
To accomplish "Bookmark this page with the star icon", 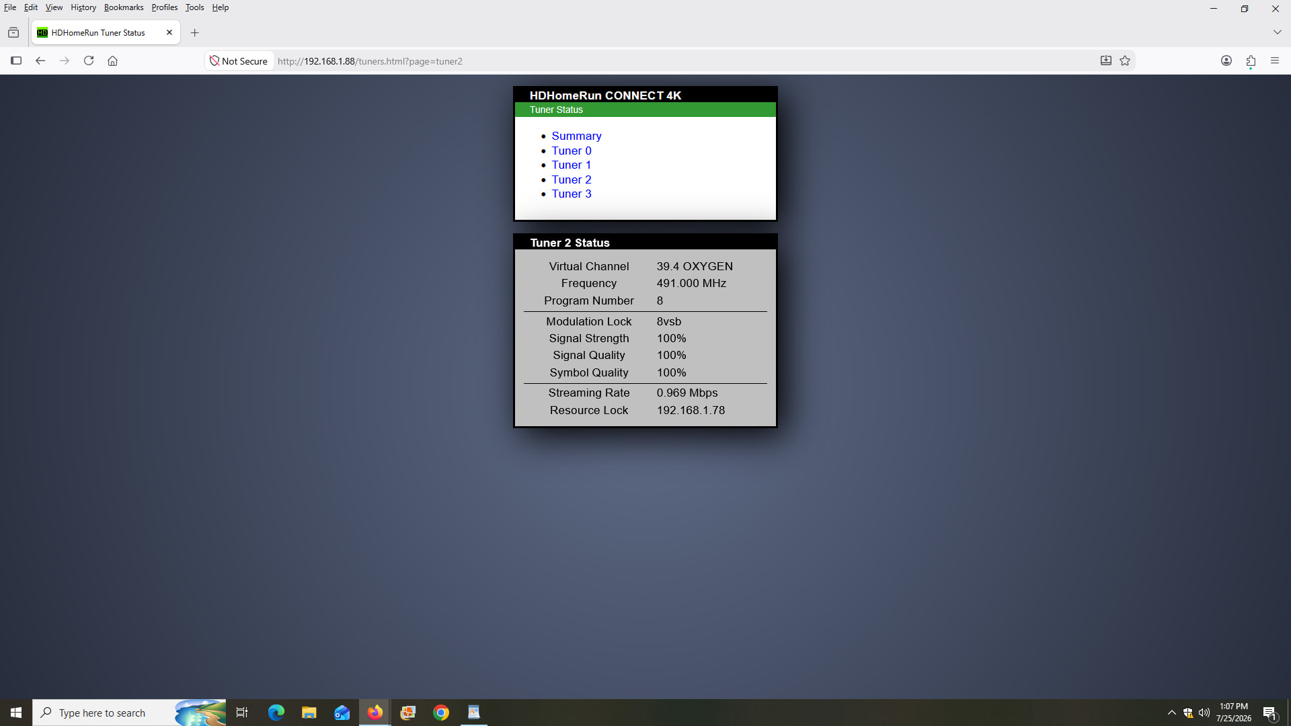I will coord(1125,61).
